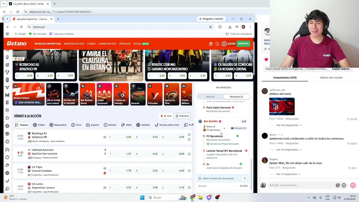Screen dimensions: 359x202
Task: Select the football sport icon in left sidebar
Action: [x=7, y=126]
